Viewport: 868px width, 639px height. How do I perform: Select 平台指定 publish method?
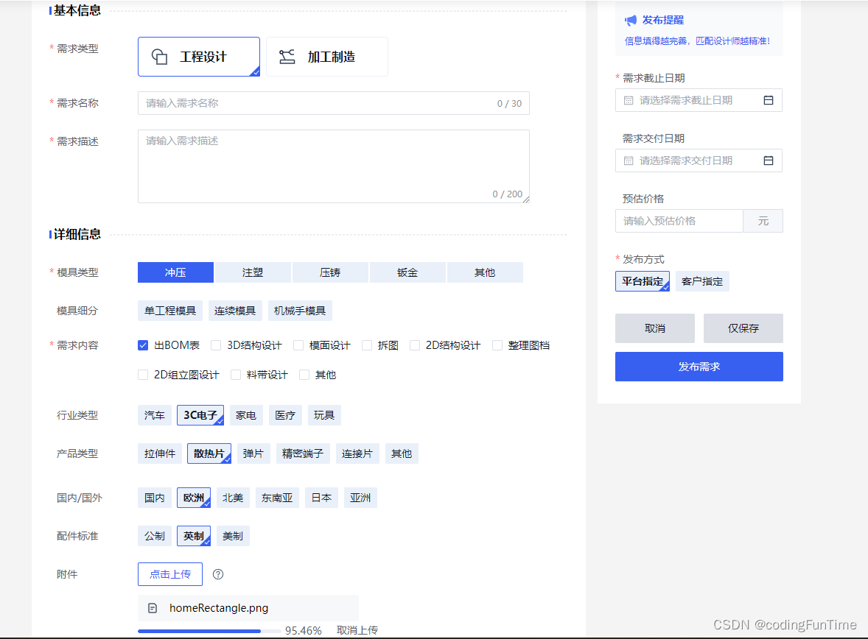643,281
